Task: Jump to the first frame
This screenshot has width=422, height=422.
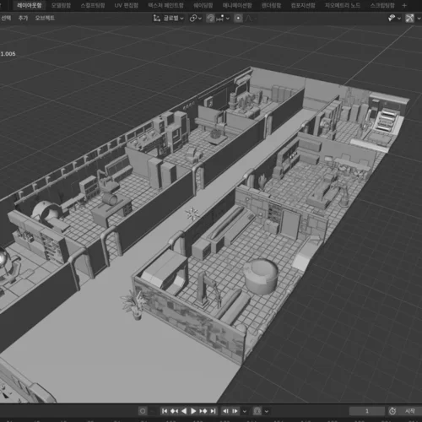Action: pos(165,411)
